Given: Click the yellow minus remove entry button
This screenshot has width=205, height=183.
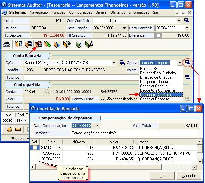Looking at the screenshot, I should point(18,129).
